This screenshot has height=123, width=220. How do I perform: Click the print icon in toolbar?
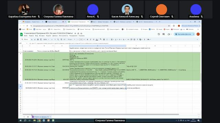click(38, 40)
